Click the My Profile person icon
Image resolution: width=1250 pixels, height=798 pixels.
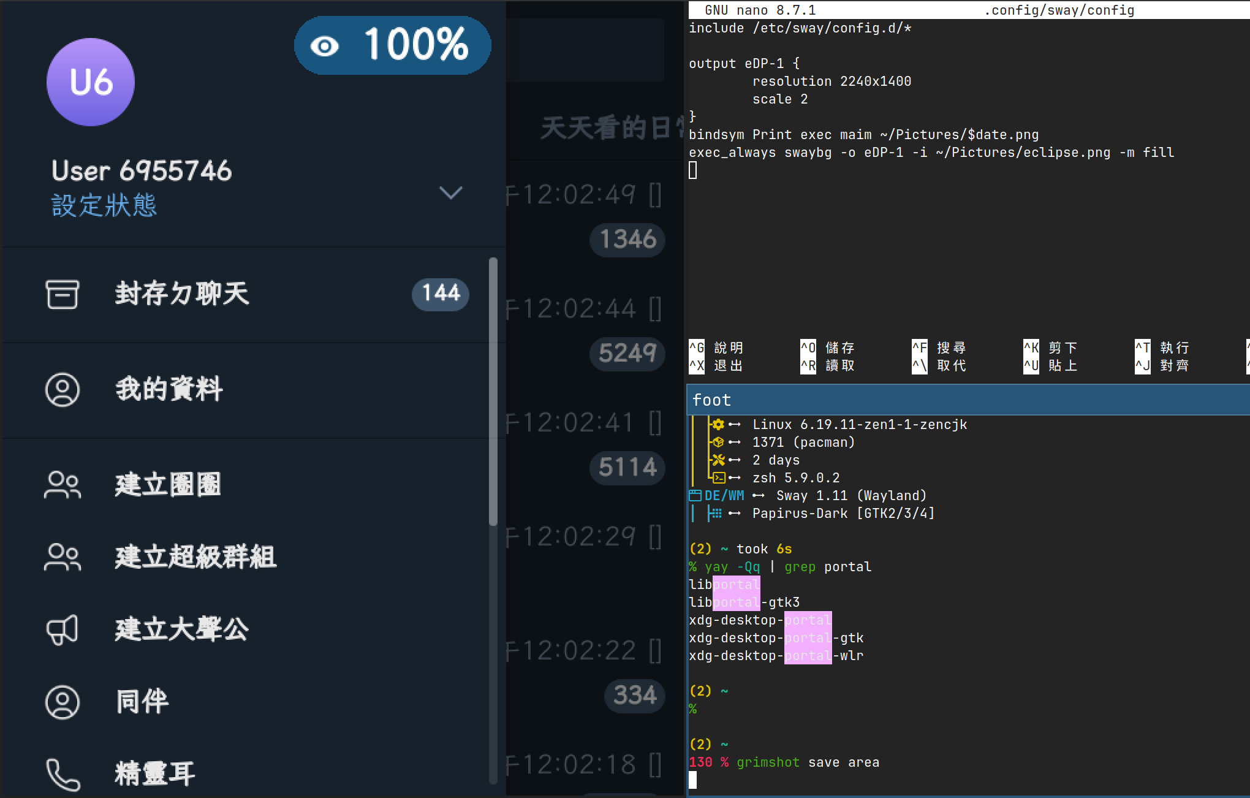click(62, 390)
